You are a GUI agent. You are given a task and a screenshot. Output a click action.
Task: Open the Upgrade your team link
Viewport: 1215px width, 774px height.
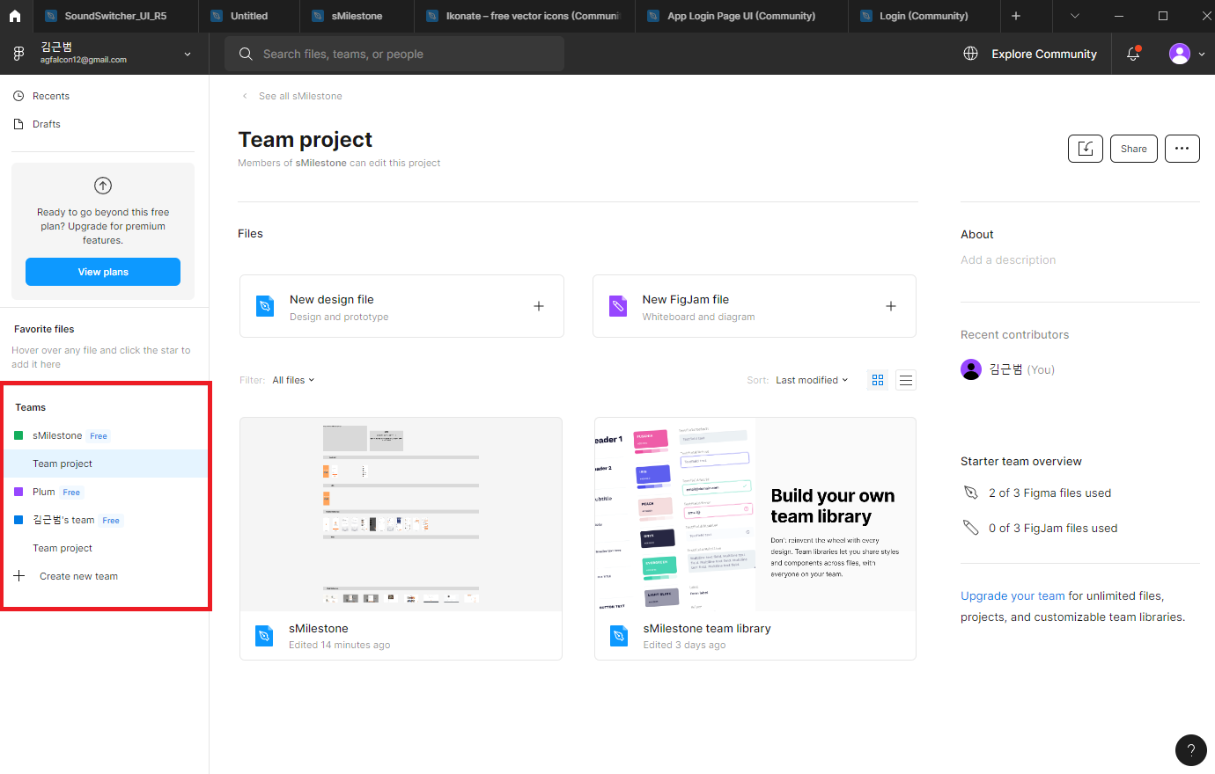coord(1012,595)
